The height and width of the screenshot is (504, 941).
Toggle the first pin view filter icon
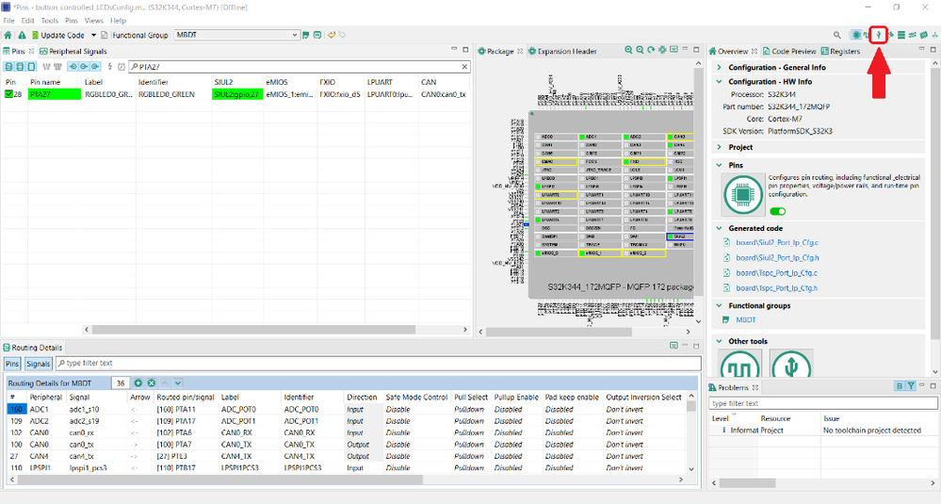[8, 67]
